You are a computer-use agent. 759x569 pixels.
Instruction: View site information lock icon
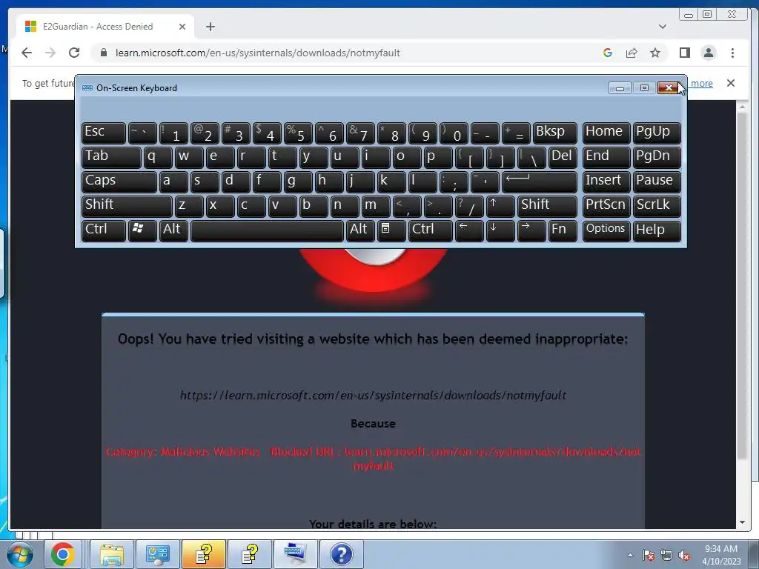(103, 53)
